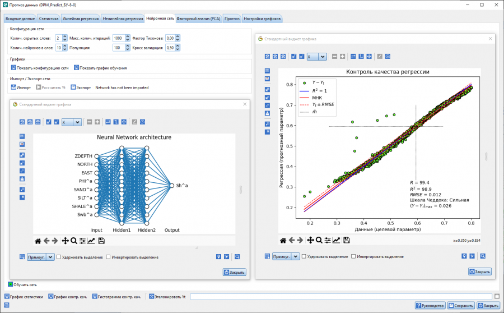Expand 'Прямоуг.' selection dropdown in Neural Network widget

tap(51, 257)
